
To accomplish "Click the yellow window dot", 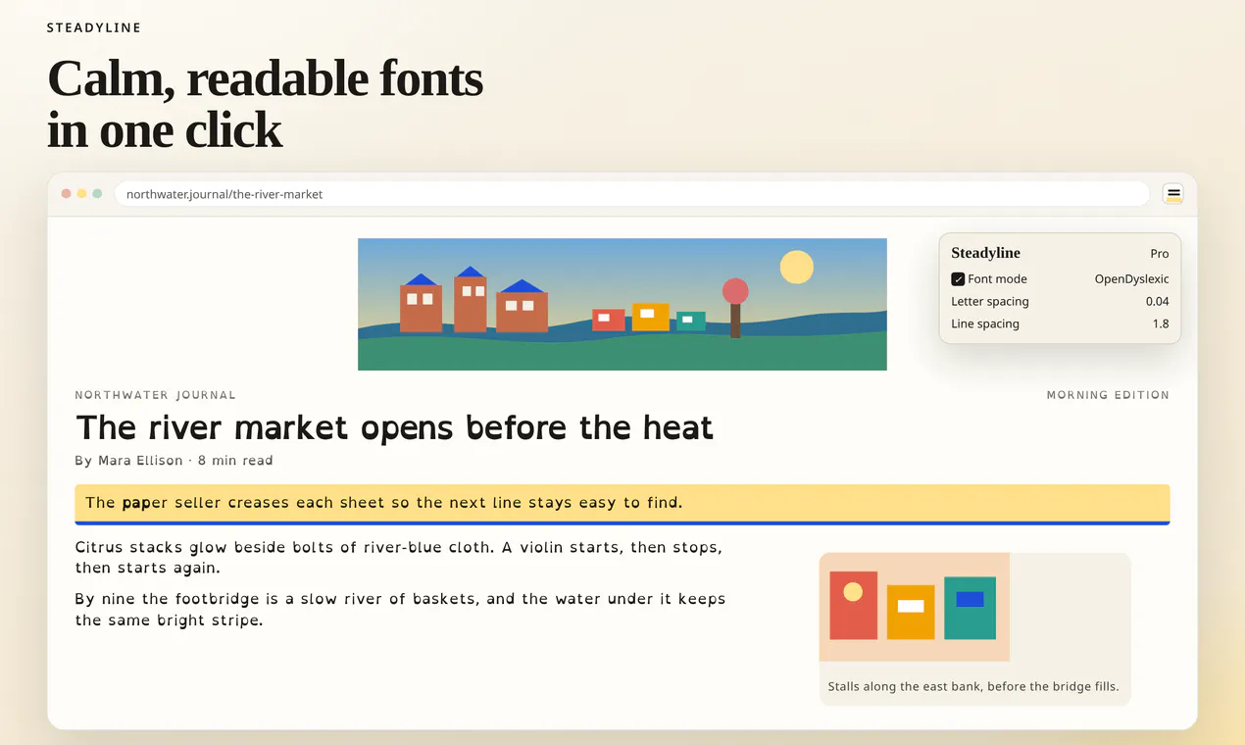I will 81,194.
